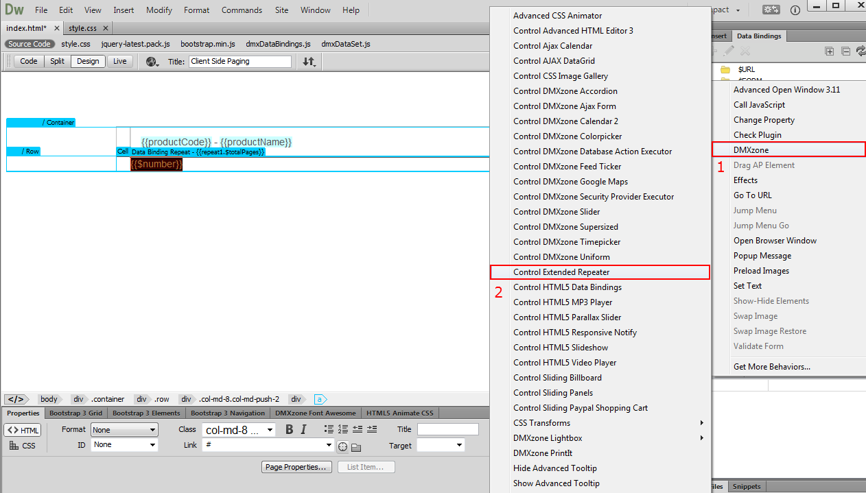Image resolution: width=866 pixels, height=493 pixels.
Task: Open the Site menu
Action: 281,10
